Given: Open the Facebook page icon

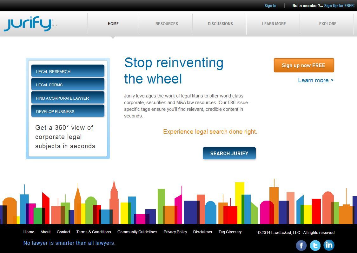Looking at the screenshot, I should click(x=301, y=245).
